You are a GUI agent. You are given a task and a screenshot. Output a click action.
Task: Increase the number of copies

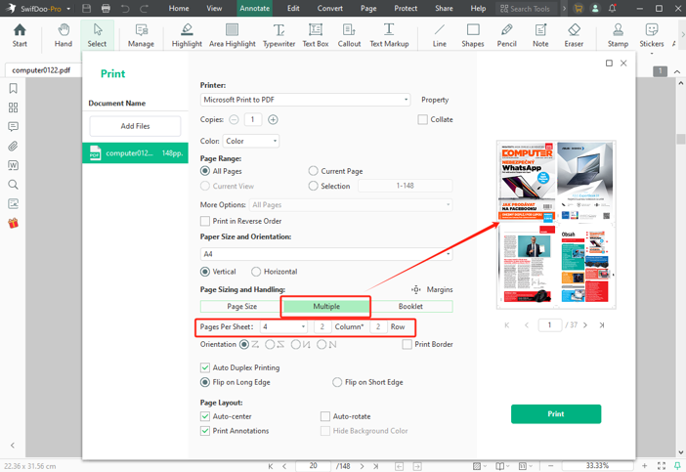[273, 119]
